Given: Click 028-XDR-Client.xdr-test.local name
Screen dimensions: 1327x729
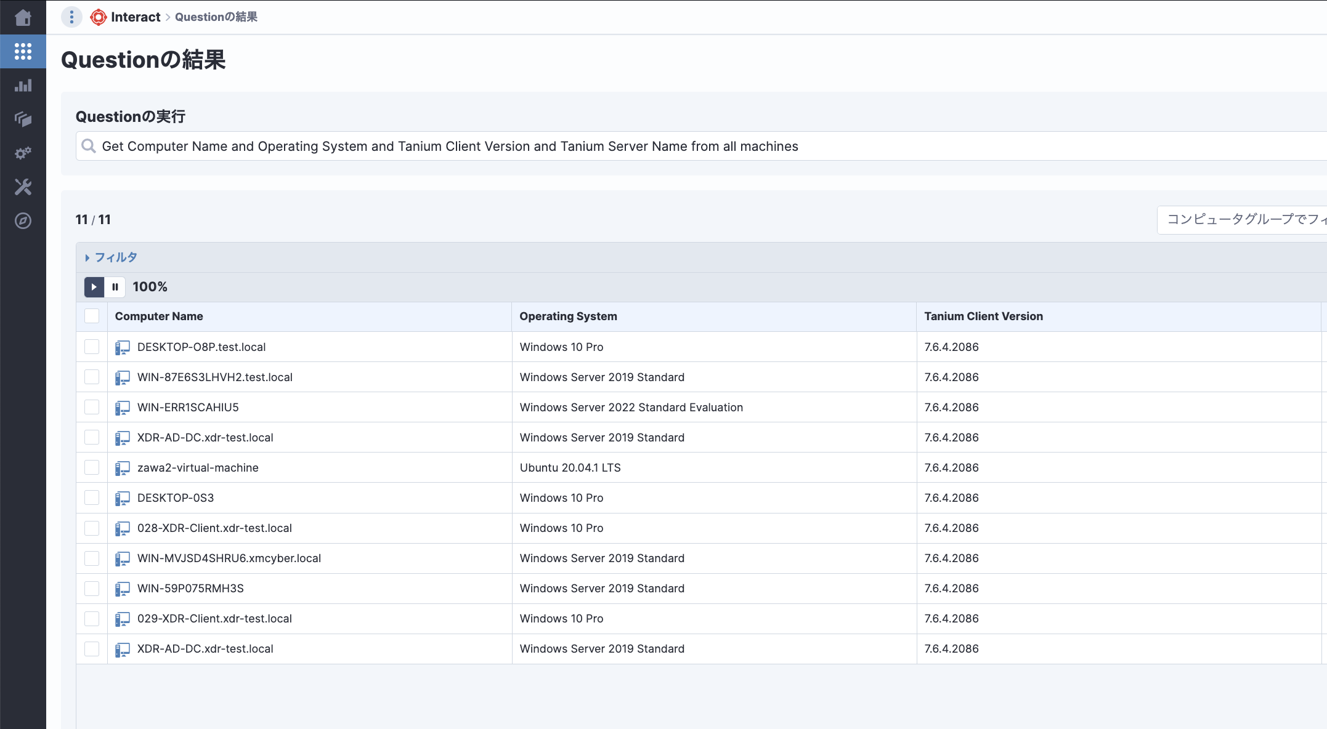Looking at the screenshot, I should coord(214,528).
